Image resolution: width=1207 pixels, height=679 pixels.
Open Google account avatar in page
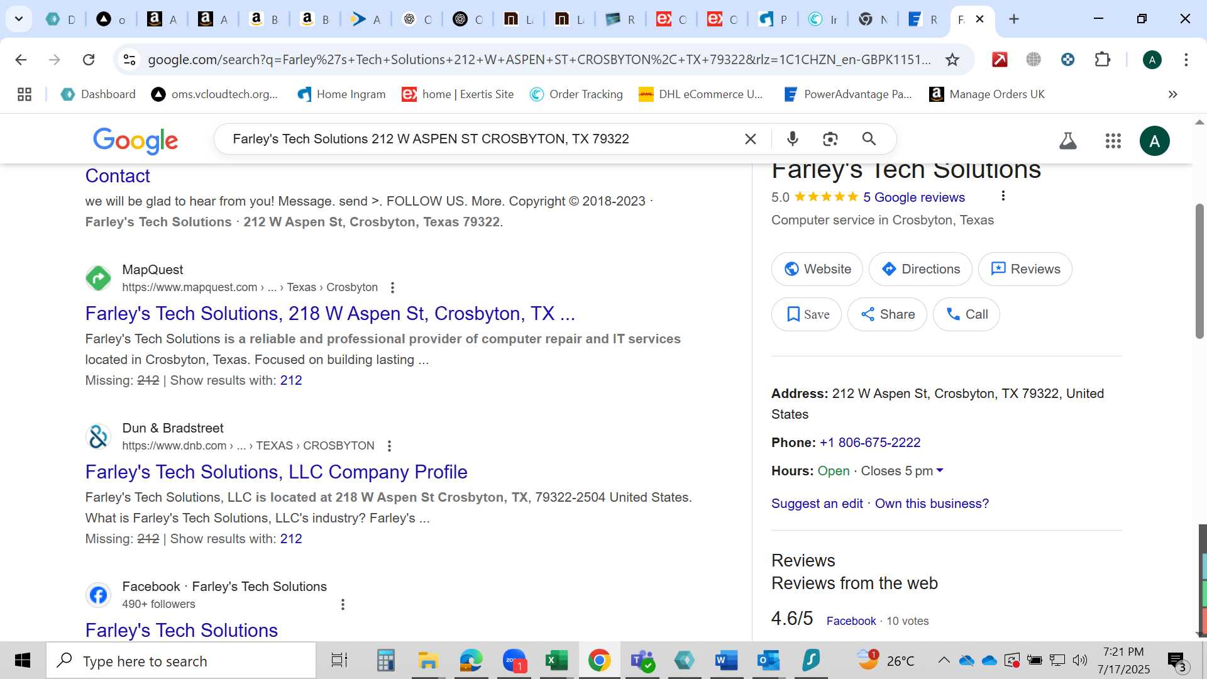[x=1154, y=141]
